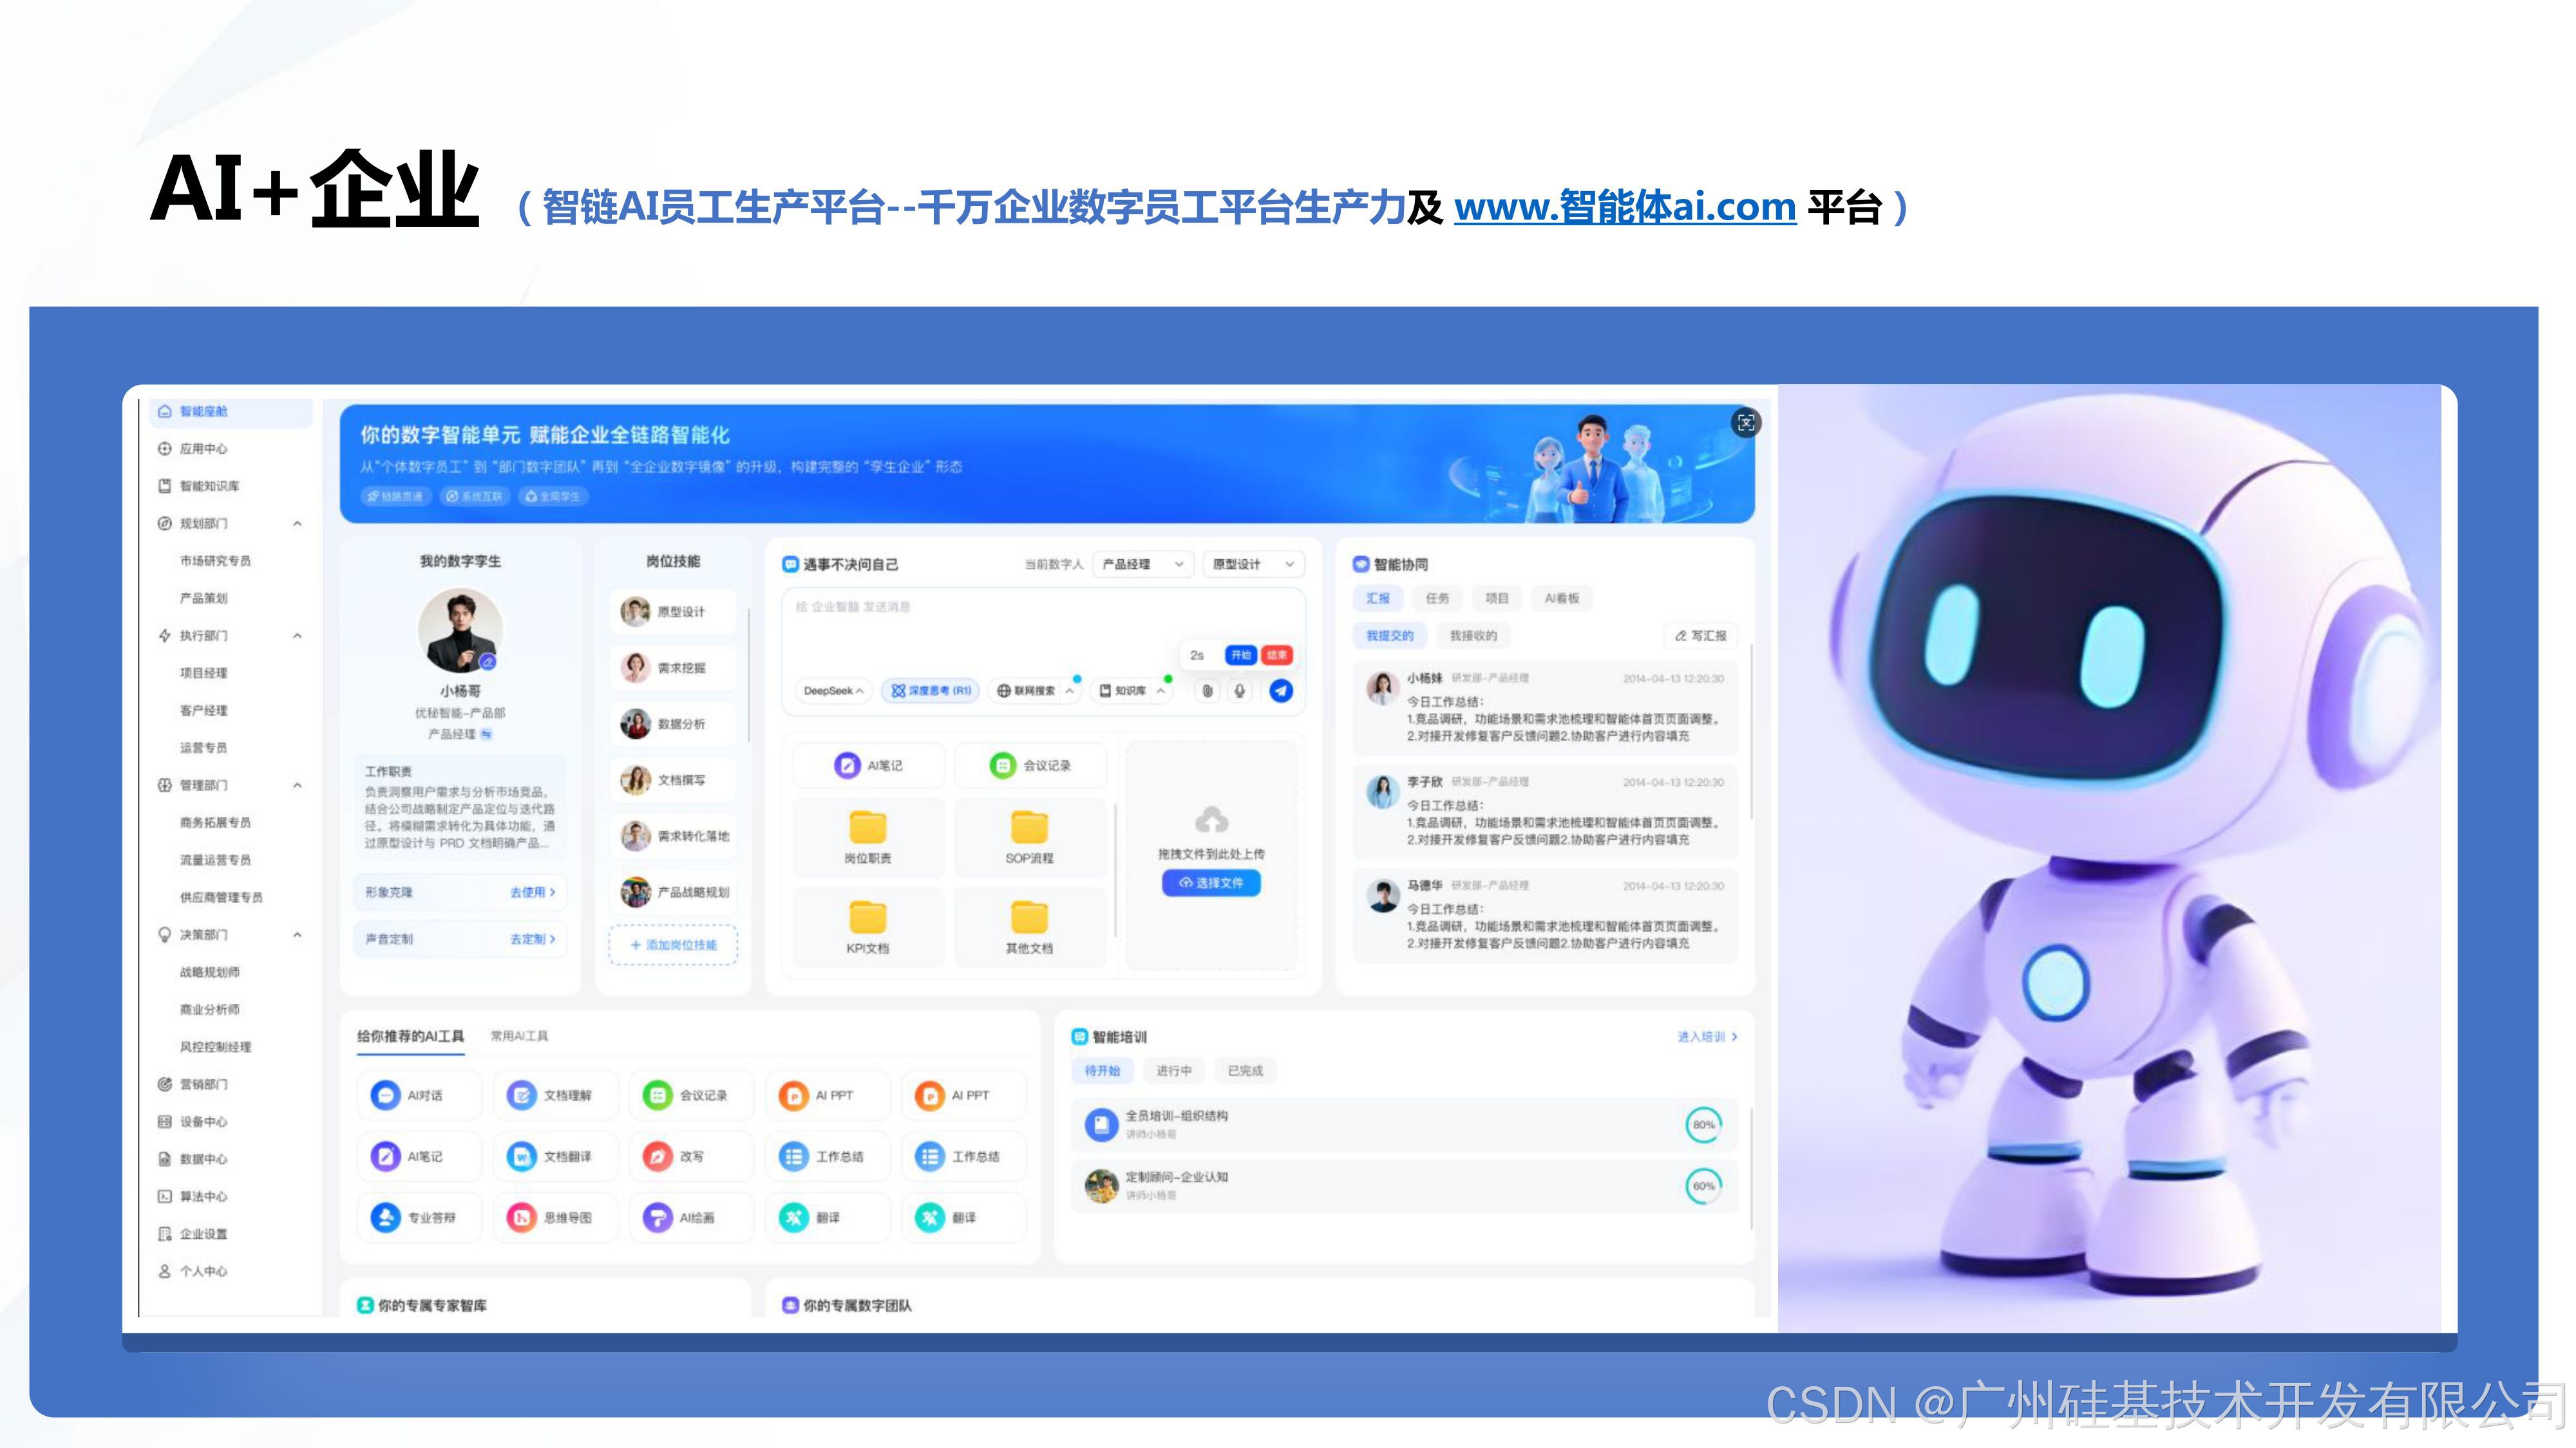Open the 产品经理 digital human dropdown
2576x1448 pixels.
point(1143,564)
